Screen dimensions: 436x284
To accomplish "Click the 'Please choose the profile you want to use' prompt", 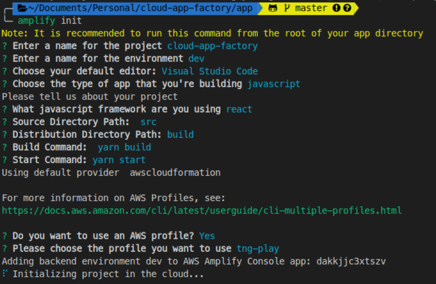I will click(122, 249).
